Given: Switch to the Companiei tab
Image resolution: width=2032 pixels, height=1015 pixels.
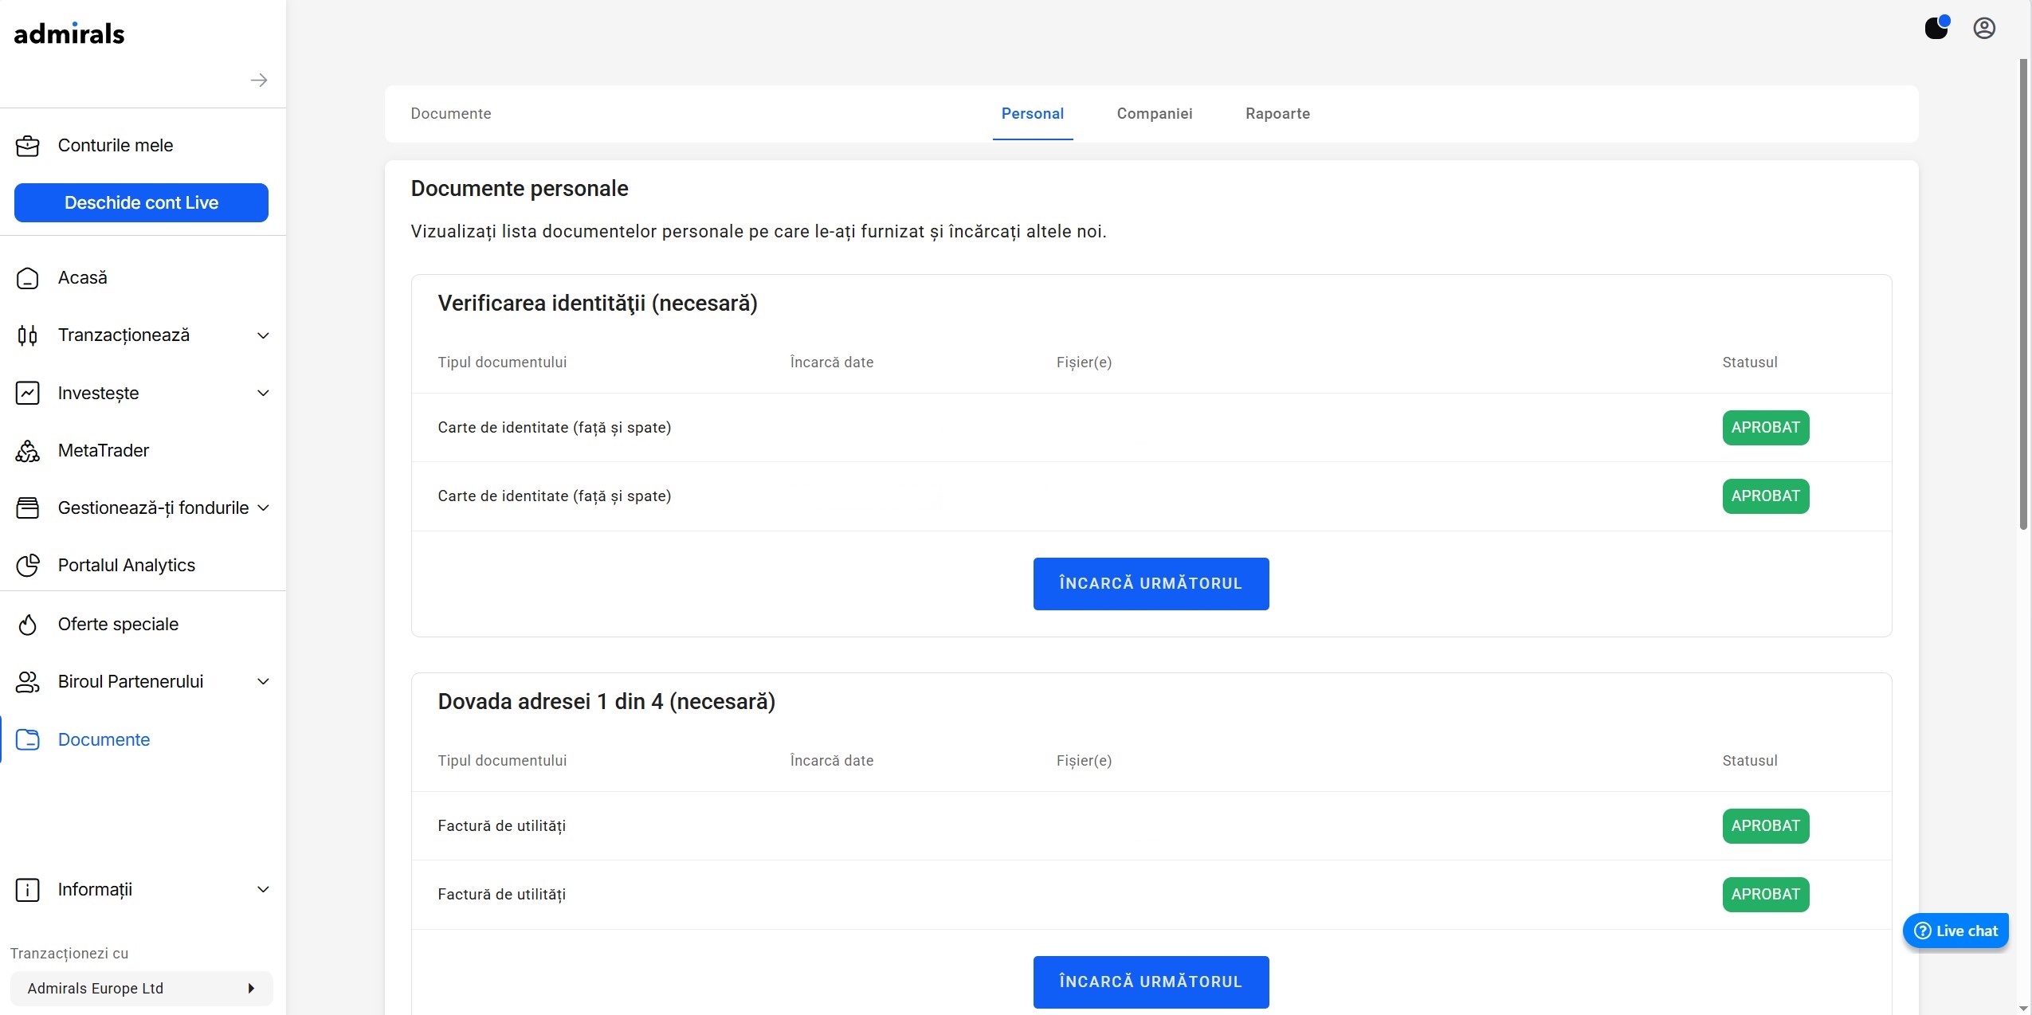Looking at the screenshot, I should [1155, 114].
